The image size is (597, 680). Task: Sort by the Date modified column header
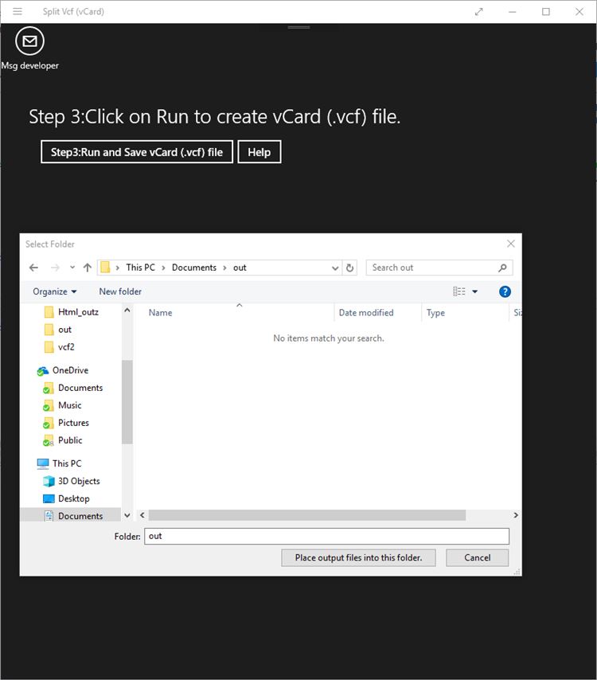pyautogui.click(x=366, y=312)
